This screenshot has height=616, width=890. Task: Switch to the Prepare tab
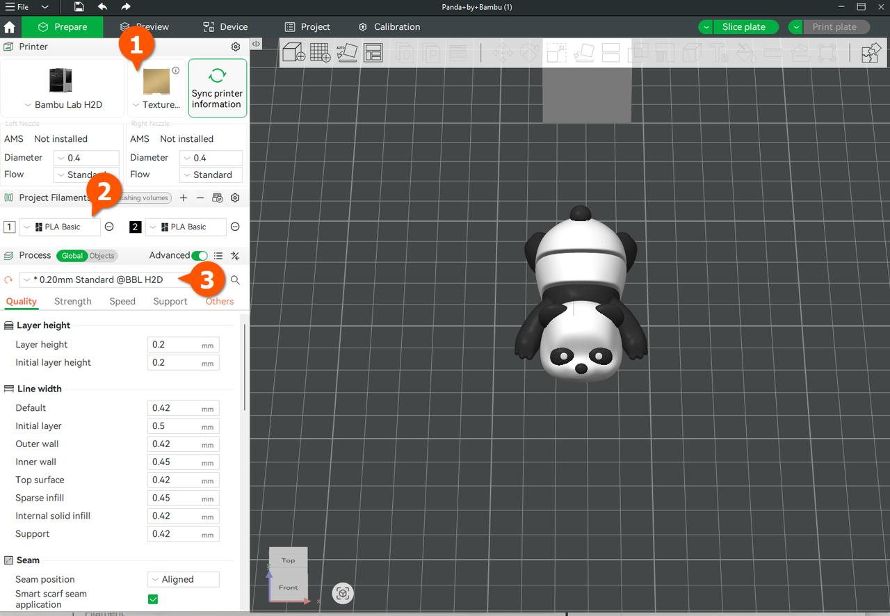(x=63, y=27)
